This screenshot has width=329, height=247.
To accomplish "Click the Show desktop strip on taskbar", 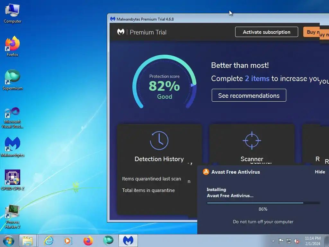I will click(327, 241).
